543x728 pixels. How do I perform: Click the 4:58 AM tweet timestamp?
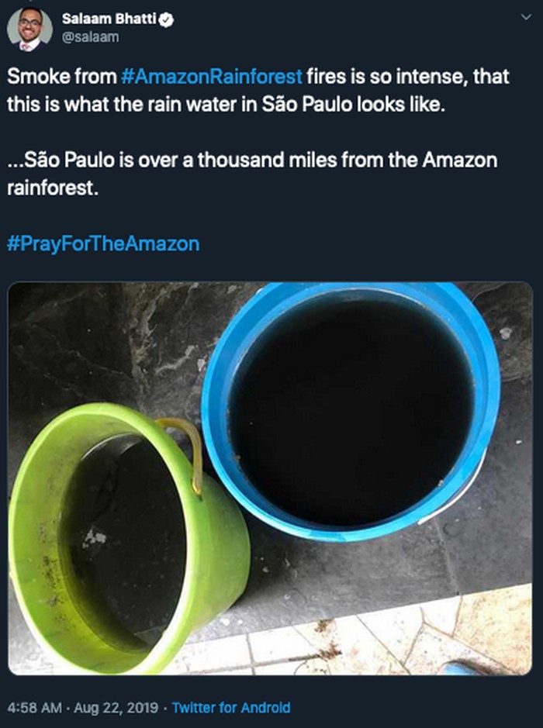coord(32,707)
